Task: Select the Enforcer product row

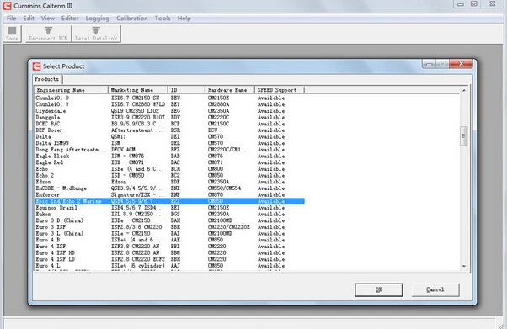Action: pos(170,195)
